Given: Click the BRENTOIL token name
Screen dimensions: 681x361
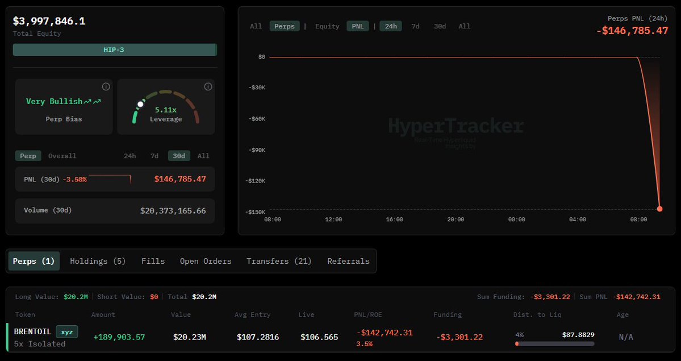Looking at the screenshot, I should pyautogui.click(x=32, y=331).
